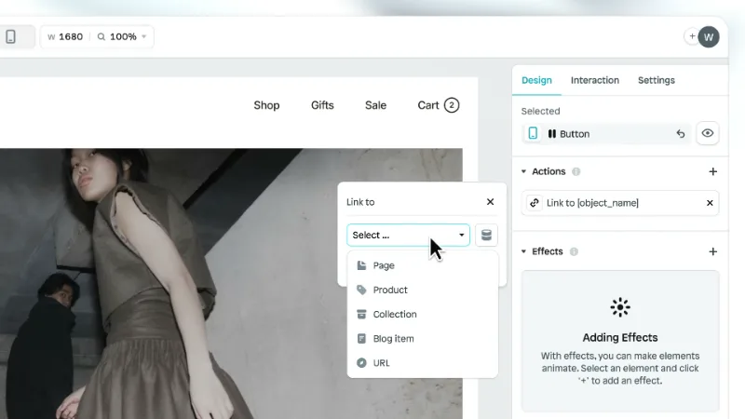Click the link icon in Link to action
The image size is (745, 419).
(534, 203)
